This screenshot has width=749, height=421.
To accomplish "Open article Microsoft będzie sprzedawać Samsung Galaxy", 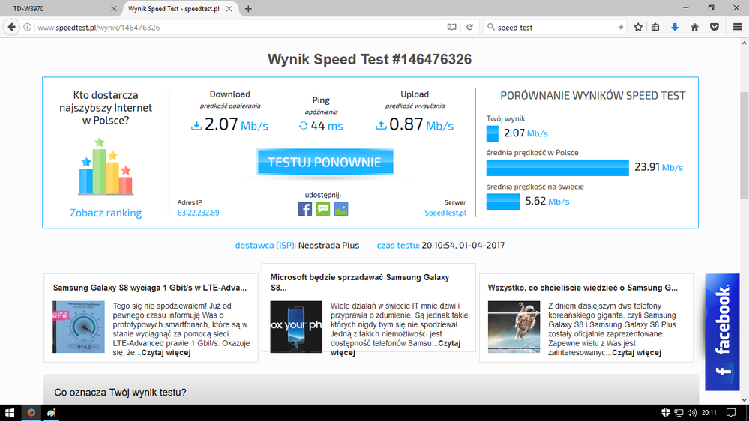I will tap(360, 282).
